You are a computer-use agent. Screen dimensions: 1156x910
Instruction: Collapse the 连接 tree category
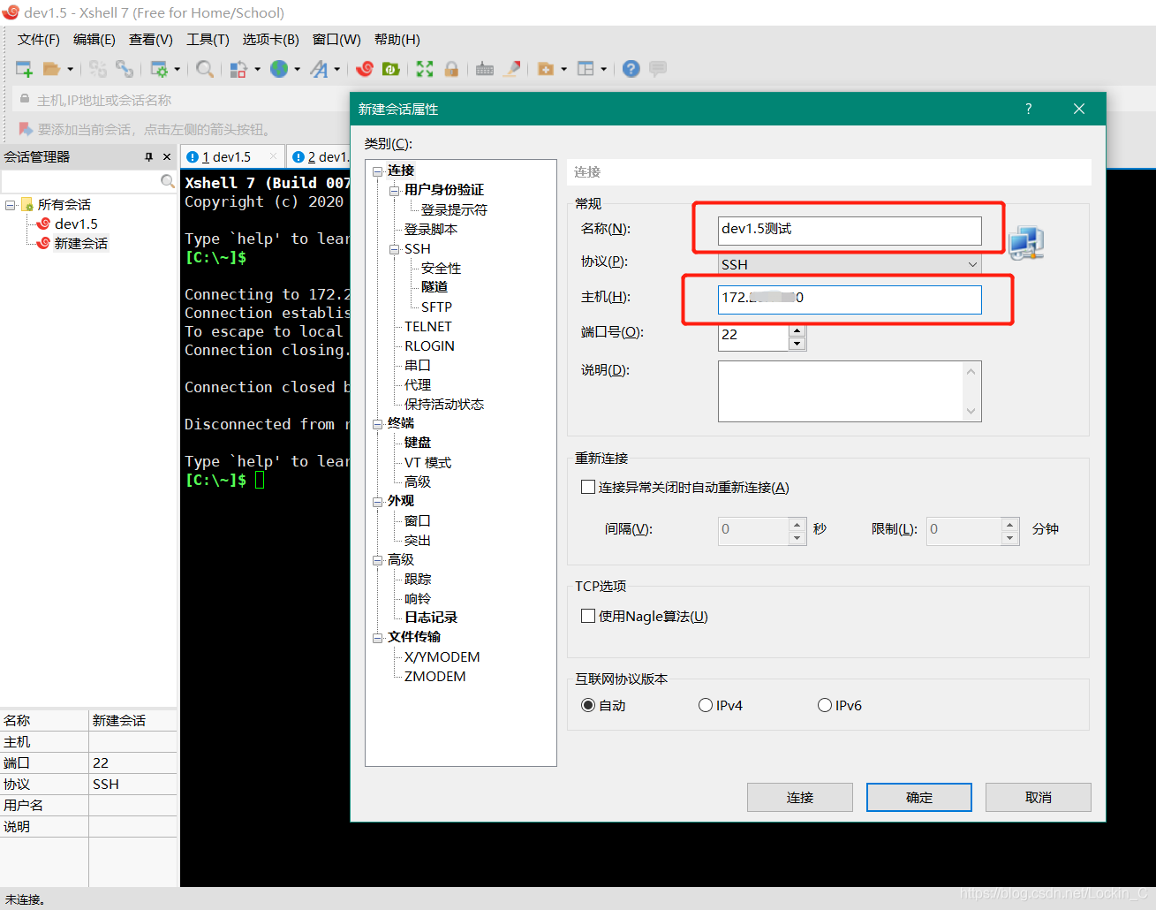(x=378, y=171)
